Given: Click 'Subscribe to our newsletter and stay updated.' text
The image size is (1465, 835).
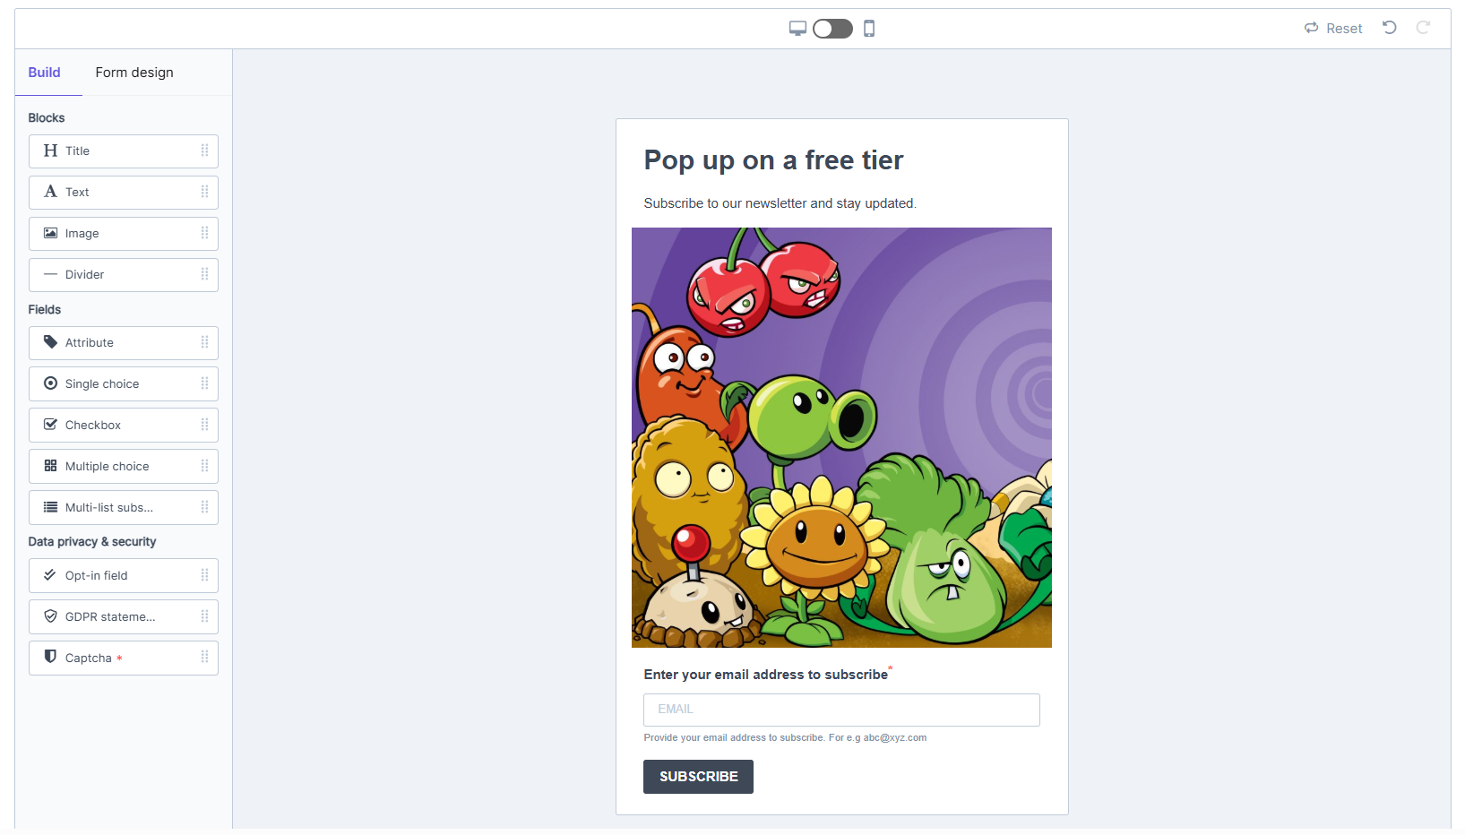Looking at the screenshot, I should pos(780,203).
